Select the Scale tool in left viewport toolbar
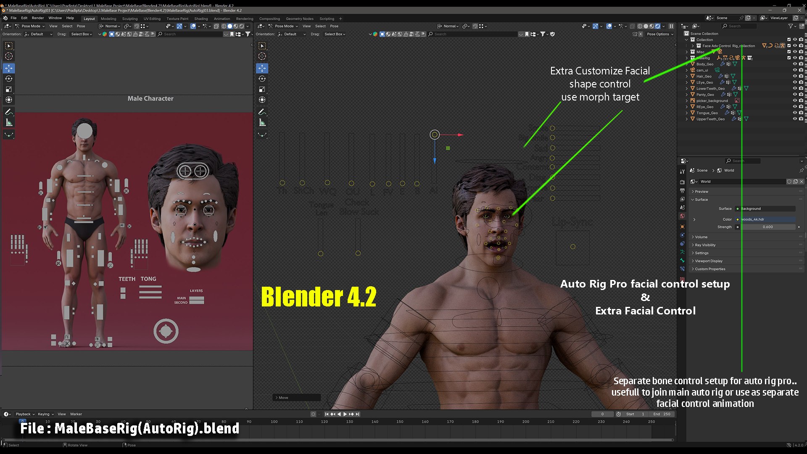The width and height of the screenshot is (807, 454). [9, 89]
